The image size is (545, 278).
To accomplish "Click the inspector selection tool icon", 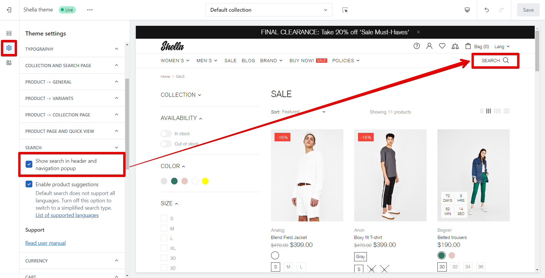I will point(345,10).
